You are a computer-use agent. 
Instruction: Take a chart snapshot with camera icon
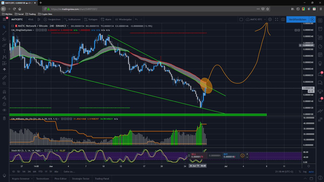coord(283,19)
